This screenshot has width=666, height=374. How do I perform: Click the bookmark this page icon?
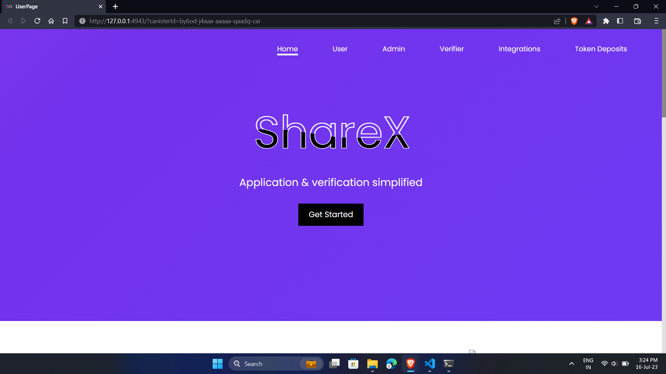tap(65, 21)
